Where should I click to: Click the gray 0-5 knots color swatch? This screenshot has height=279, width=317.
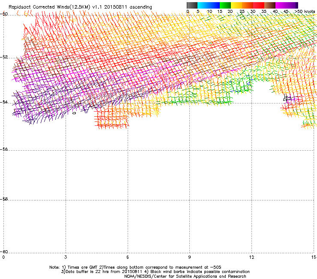pos(192,5)
